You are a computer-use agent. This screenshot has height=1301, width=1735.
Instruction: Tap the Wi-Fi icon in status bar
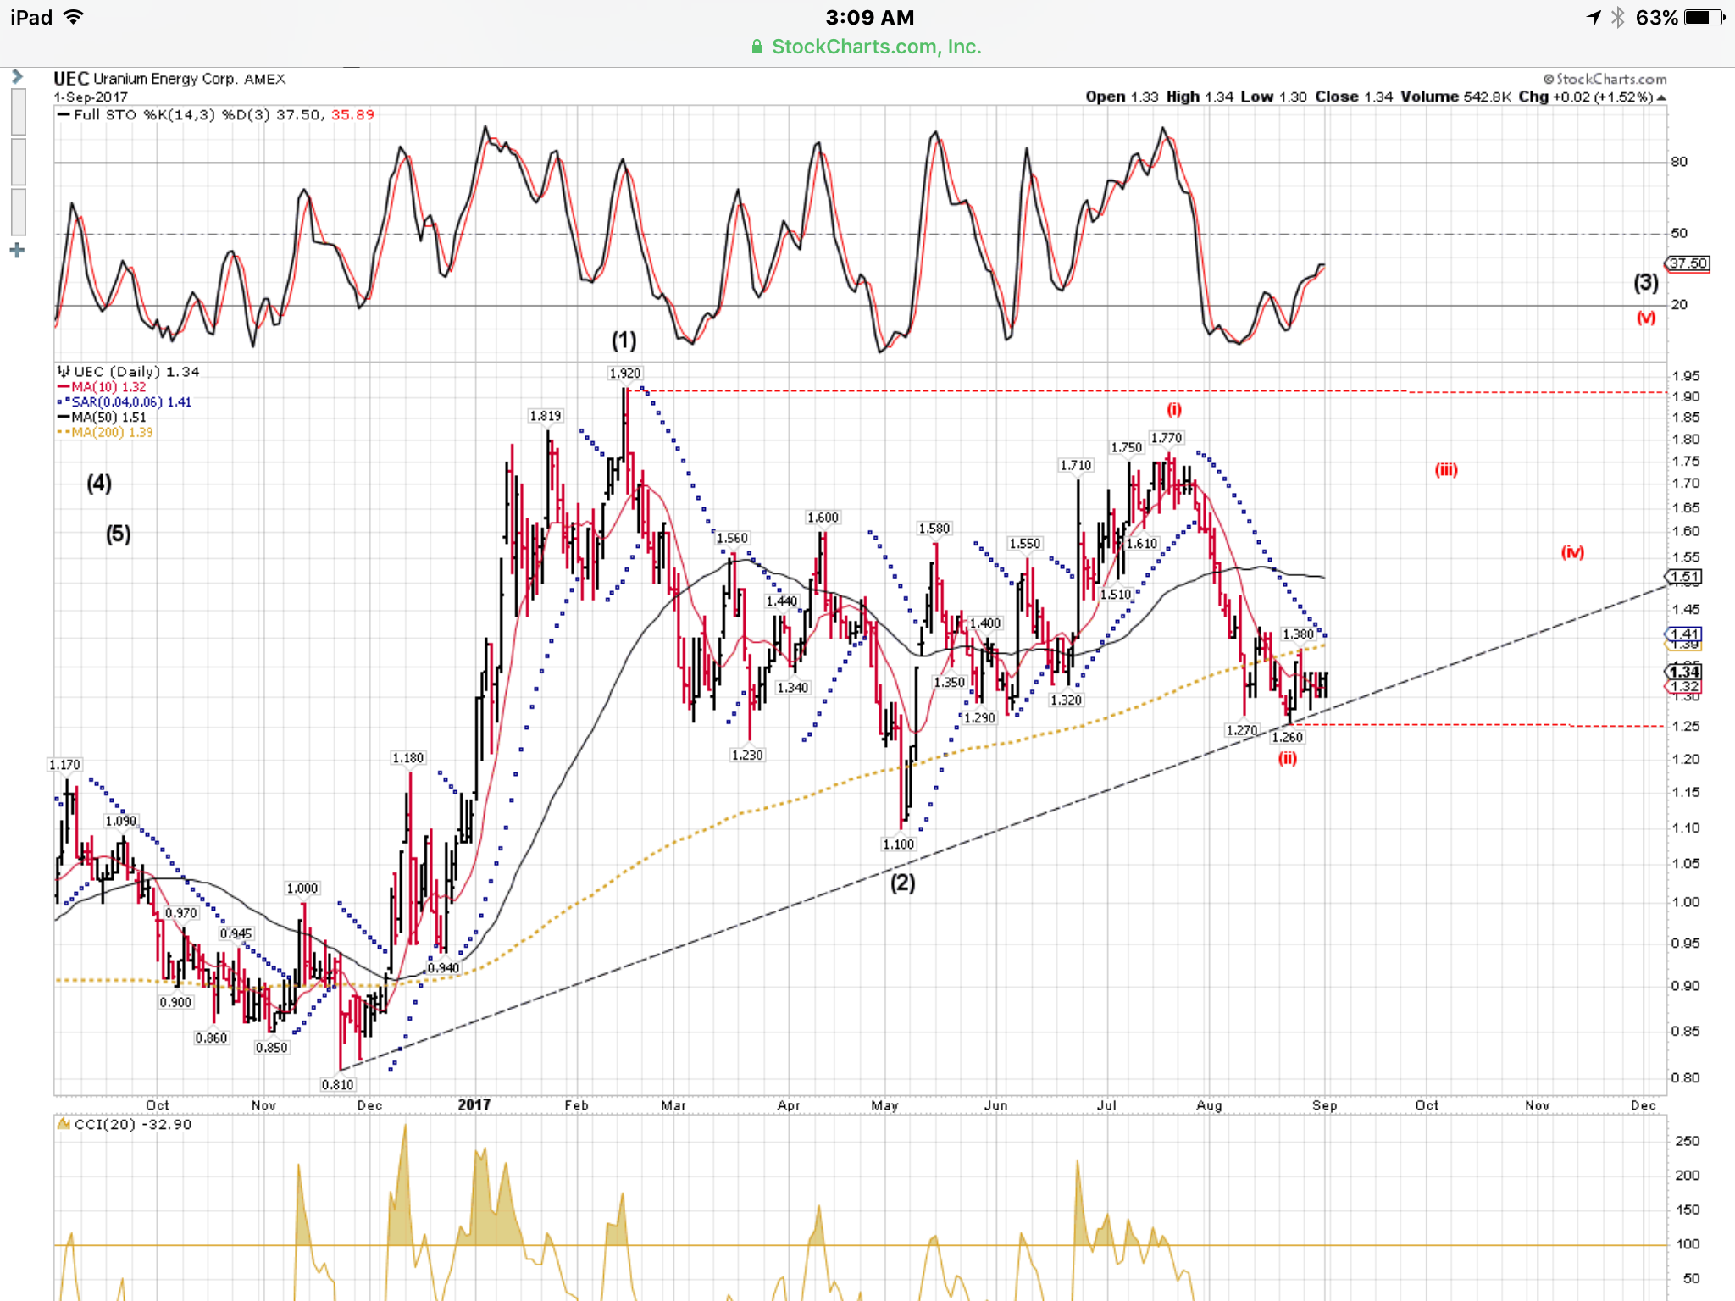click(x=75, y=17)
